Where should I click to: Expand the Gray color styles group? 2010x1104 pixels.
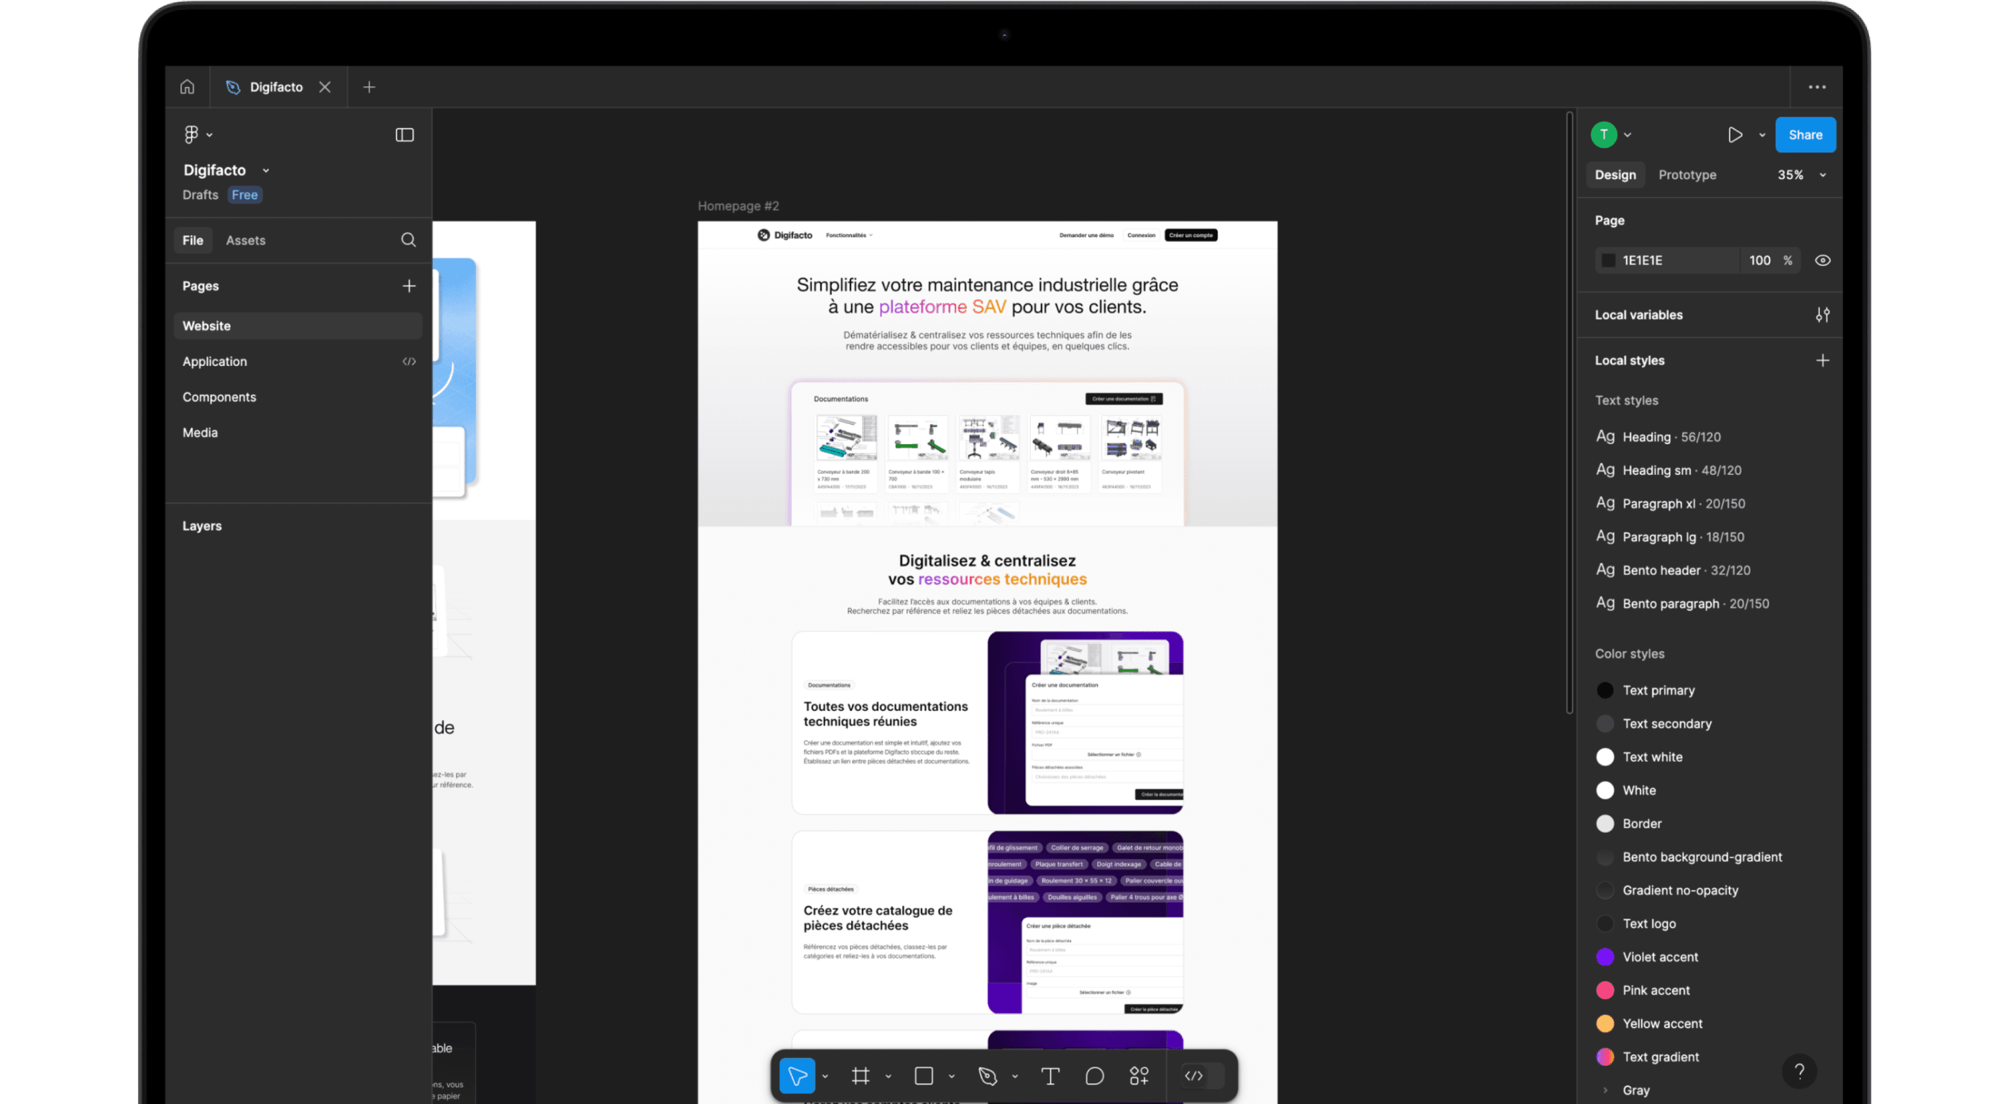(1605, 1090)
